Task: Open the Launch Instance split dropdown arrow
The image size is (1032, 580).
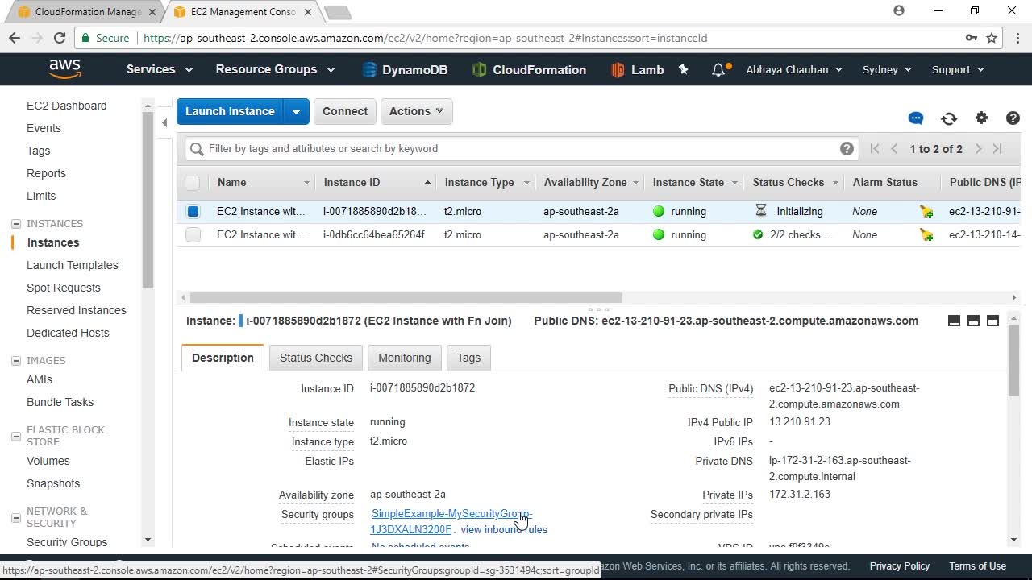Action: 296,111
